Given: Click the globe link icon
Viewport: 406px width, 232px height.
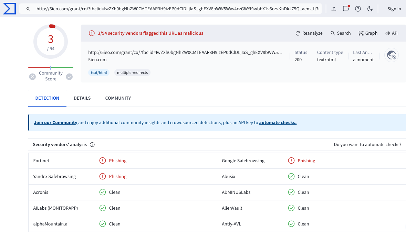Looking at the screenshot, I should [392, 55].
